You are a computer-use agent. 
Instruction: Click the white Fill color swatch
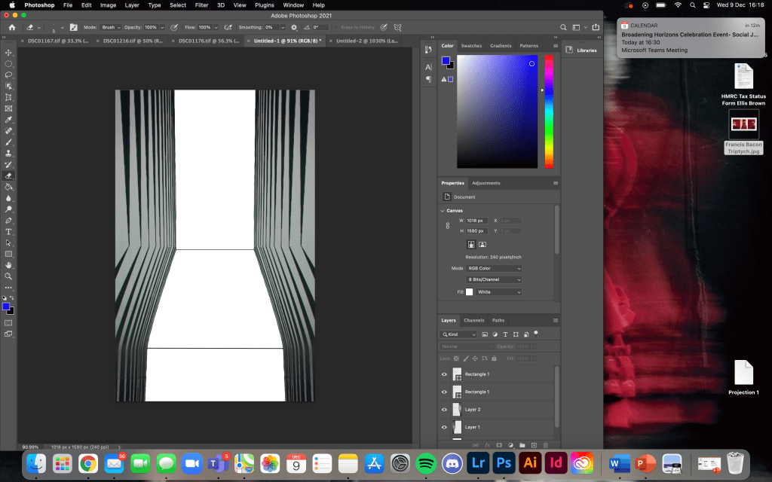(469, 291)
